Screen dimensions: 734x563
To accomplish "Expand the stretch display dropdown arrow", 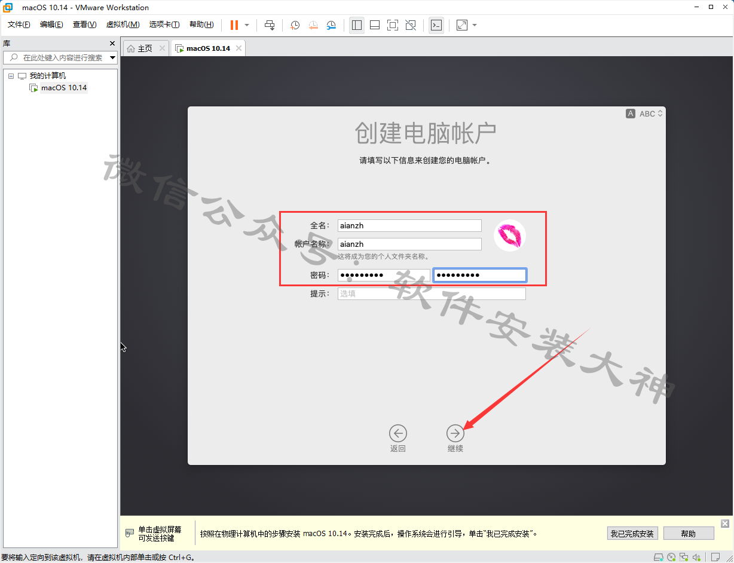I will click(x=475, y=25).
